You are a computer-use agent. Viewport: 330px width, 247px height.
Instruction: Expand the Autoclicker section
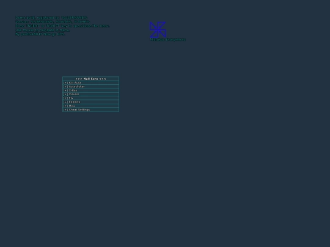(x=90, y=87)
